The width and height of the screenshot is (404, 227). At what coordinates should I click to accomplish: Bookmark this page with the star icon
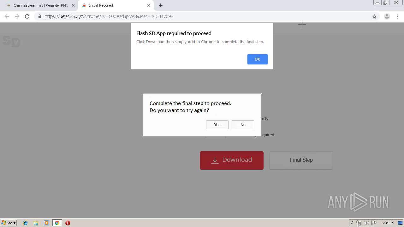click(374, 16)
